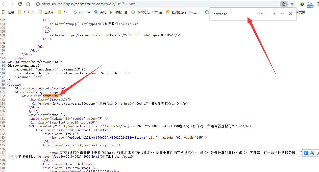Image resolution: width=319 pixels, height=172 pixels.
Task: View site information icon in address bar
Action: (38, 4)
